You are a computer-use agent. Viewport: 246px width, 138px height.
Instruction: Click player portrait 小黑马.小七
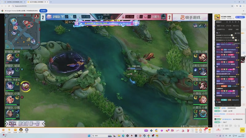coord(203,86)
